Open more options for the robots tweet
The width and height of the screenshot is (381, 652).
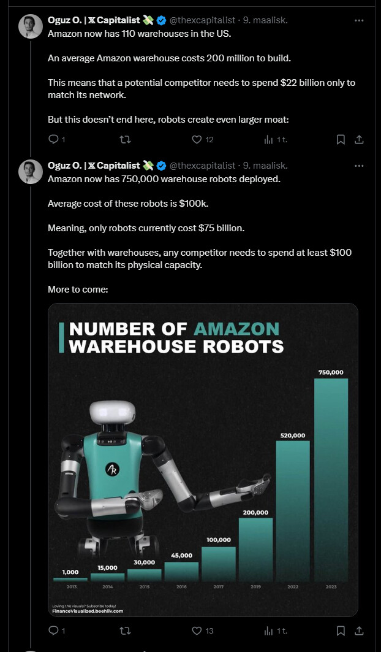click(x=360, y=166)
